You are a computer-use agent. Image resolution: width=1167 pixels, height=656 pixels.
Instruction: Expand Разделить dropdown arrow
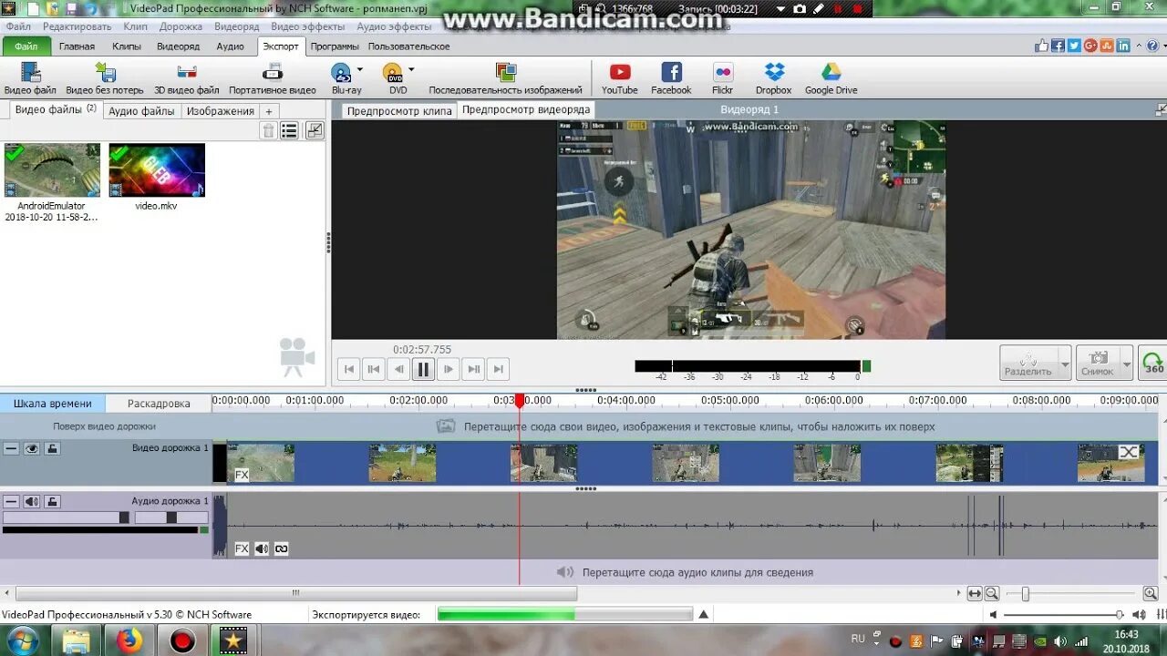point(1064,364)
